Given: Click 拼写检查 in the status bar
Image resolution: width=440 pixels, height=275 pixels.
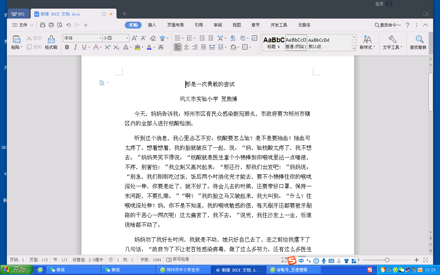Looking at the screenshot, I should [178, 260].
